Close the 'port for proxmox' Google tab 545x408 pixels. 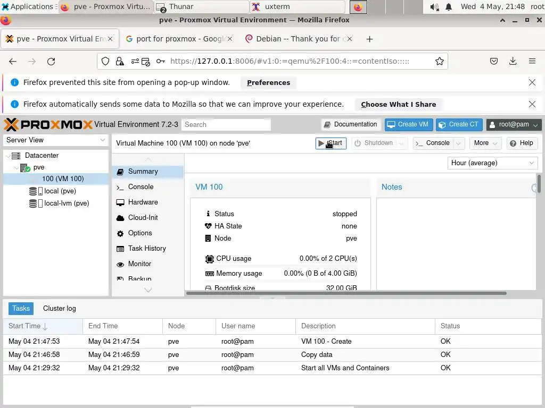[x=230, y=39]
